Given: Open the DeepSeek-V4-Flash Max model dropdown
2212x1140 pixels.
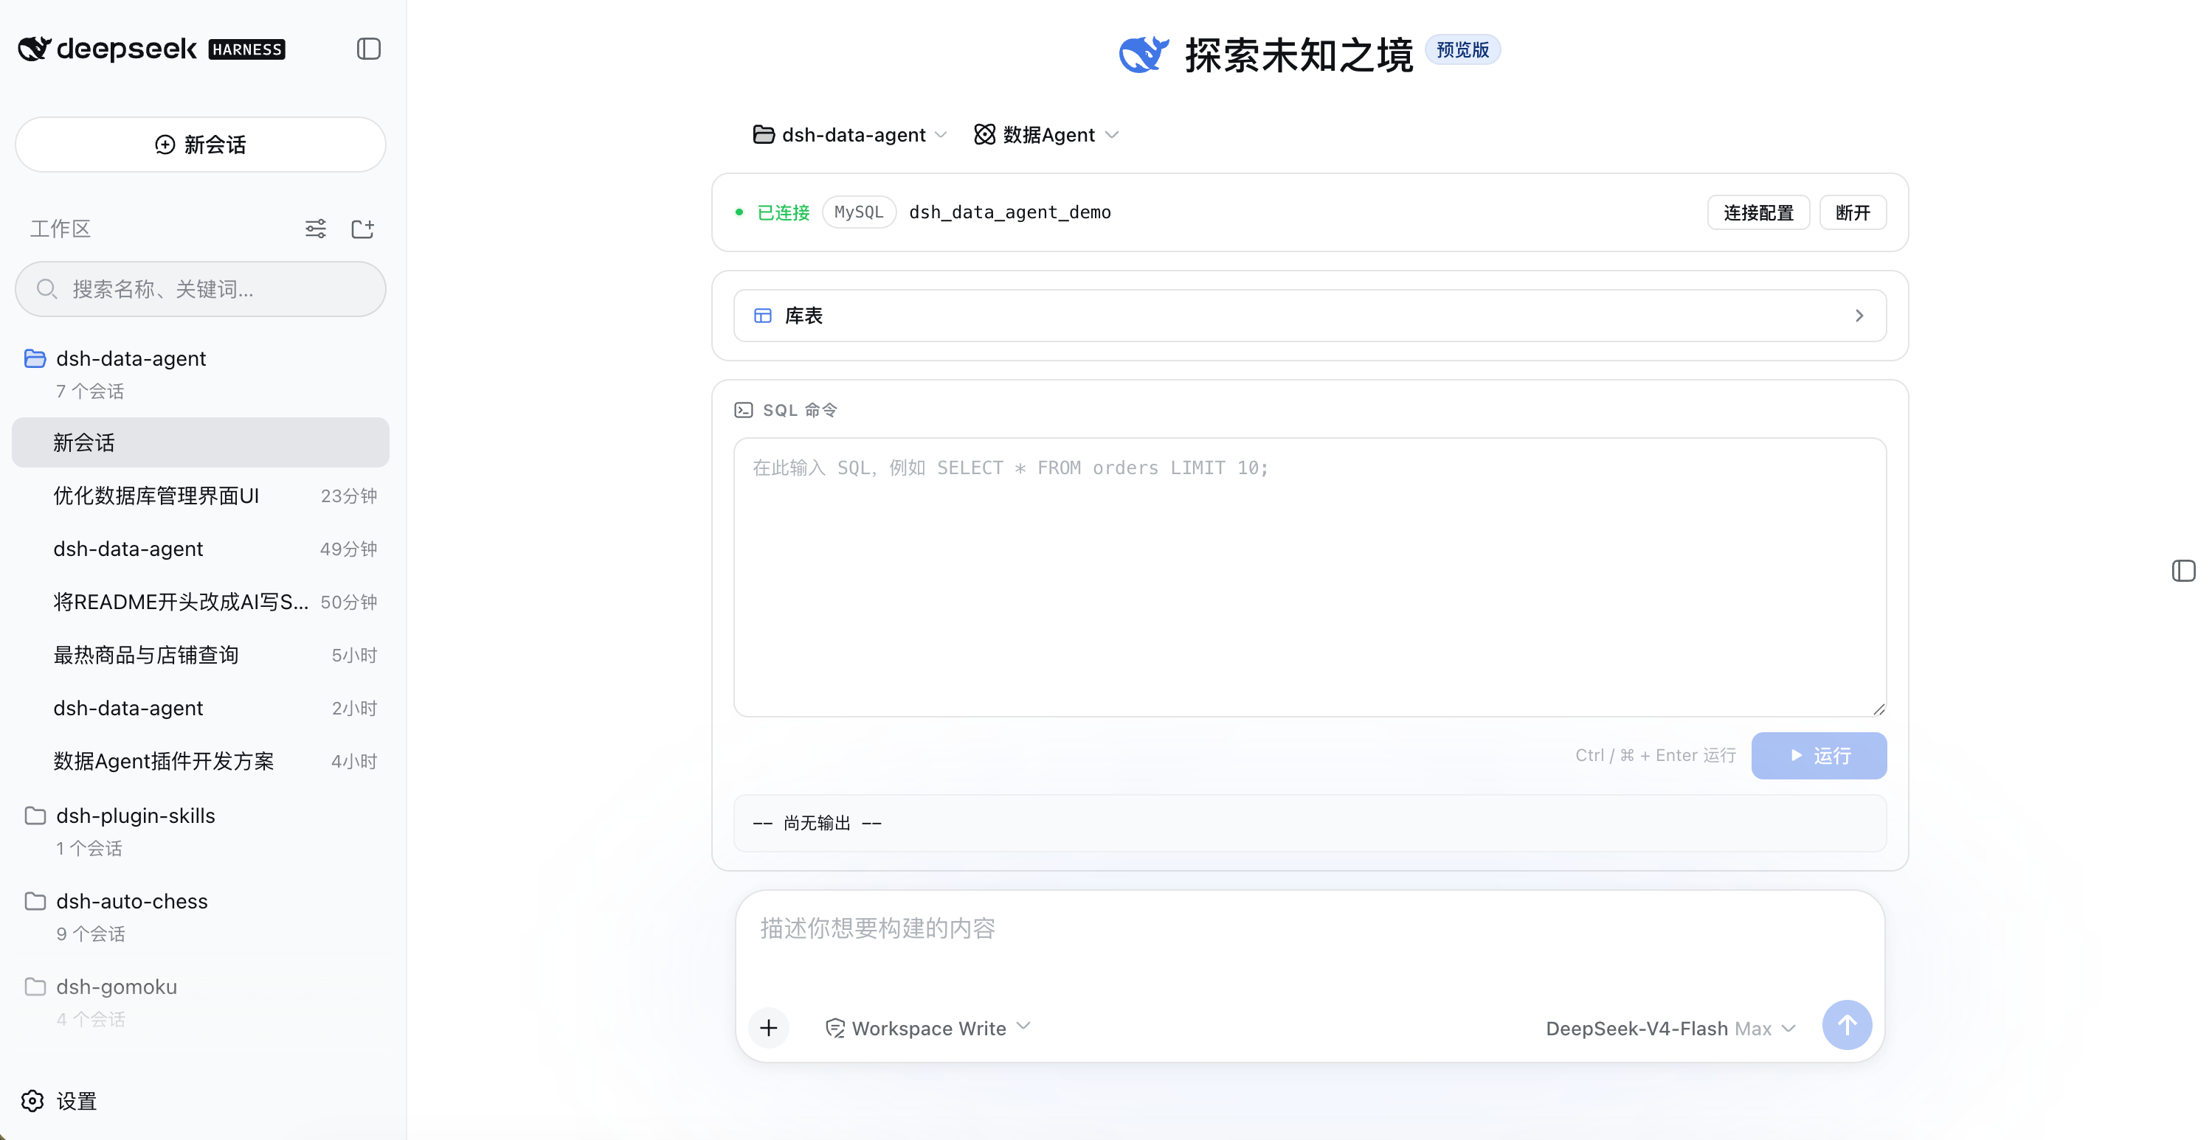Looking at the screenshot, I should pos(1670,1029).
